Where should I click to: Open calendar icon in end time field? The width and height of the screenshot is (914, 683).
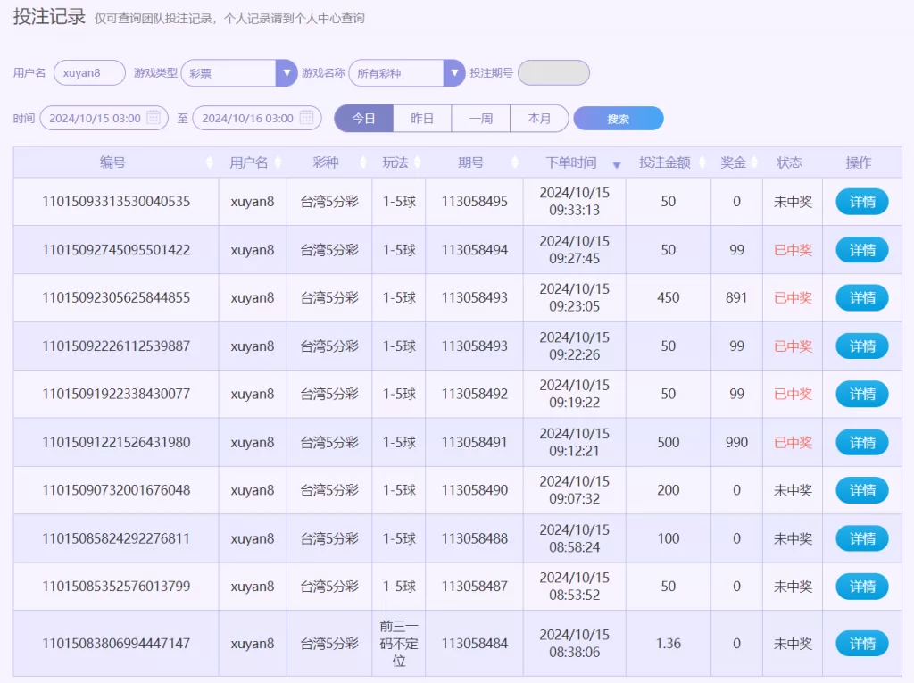tap(307, 117)
